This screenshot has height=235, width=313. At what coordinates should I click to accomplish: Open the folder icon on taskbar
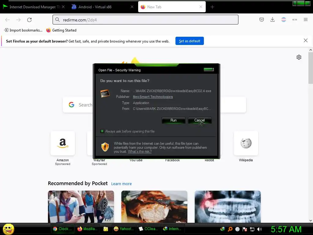[105, 229]
